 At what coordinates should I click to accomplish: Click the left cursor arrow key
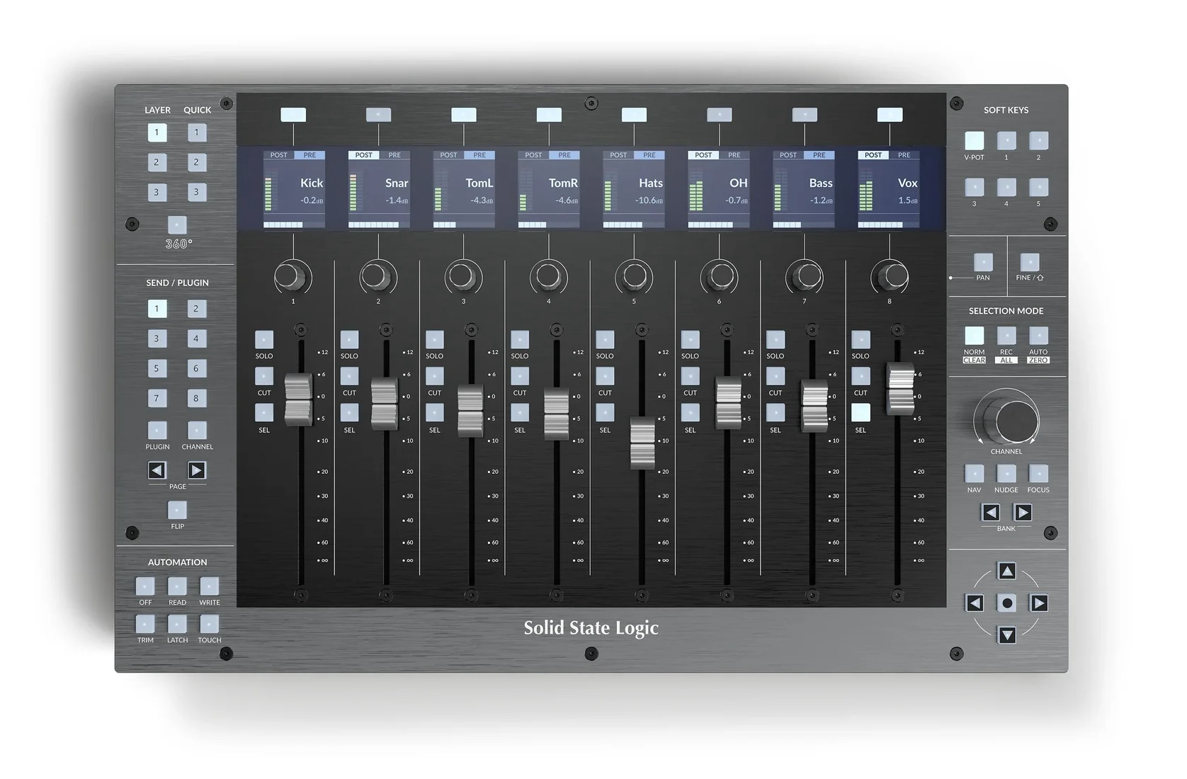[x=975, y=603]
